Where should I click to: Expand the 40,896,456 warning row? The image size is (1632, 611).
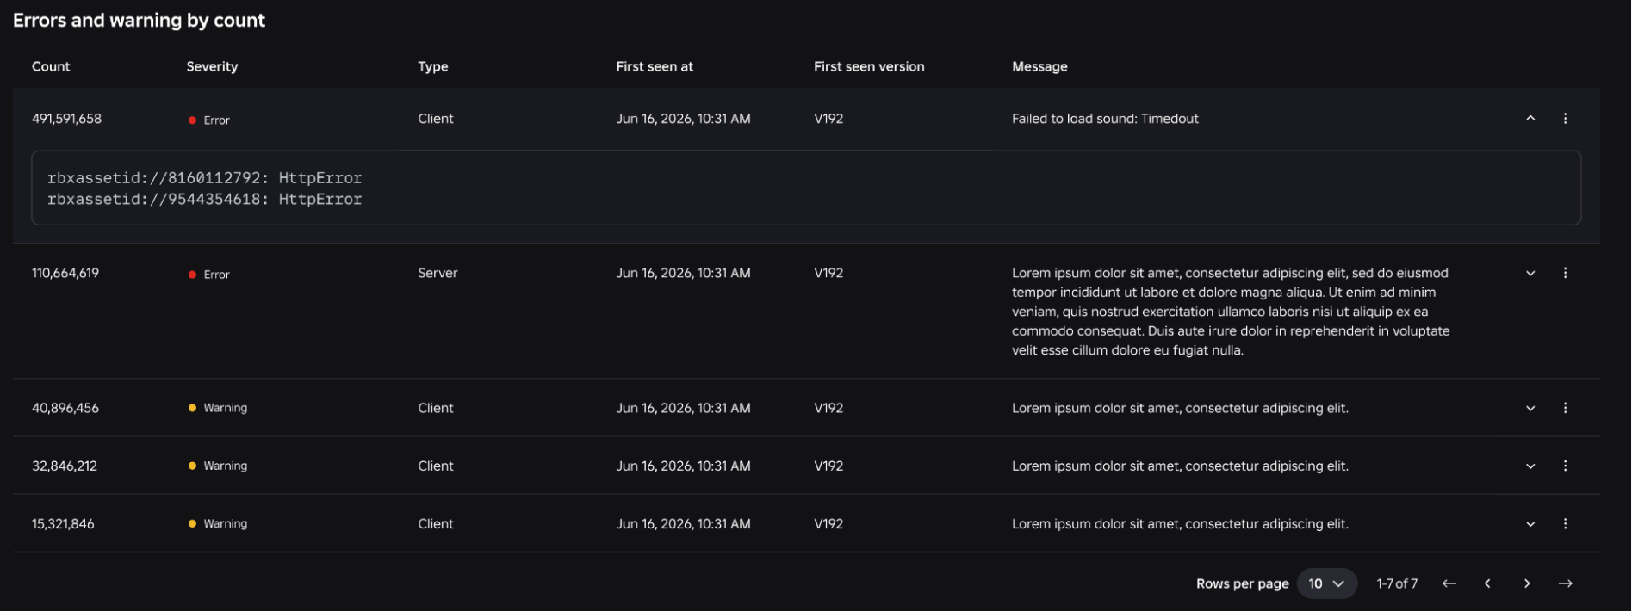tap(1530, 408)
